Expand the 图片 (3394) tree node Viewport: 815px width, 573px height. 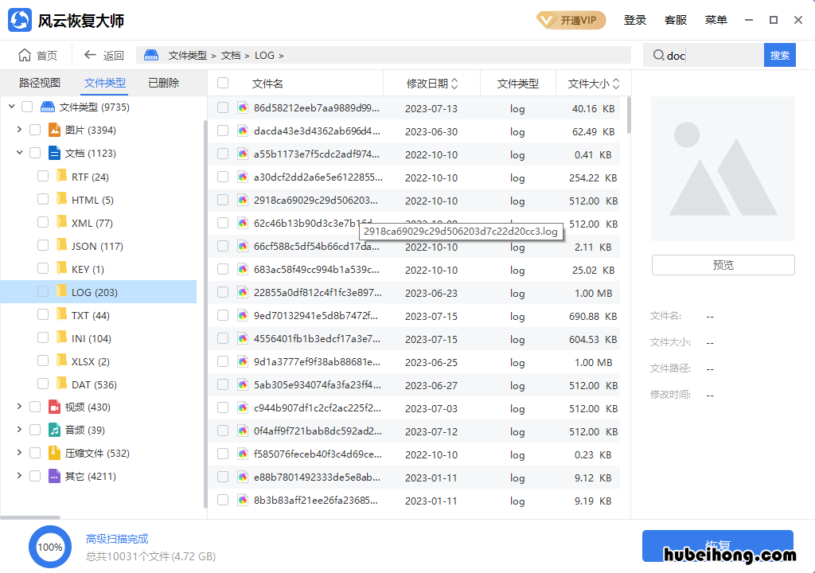19,130
